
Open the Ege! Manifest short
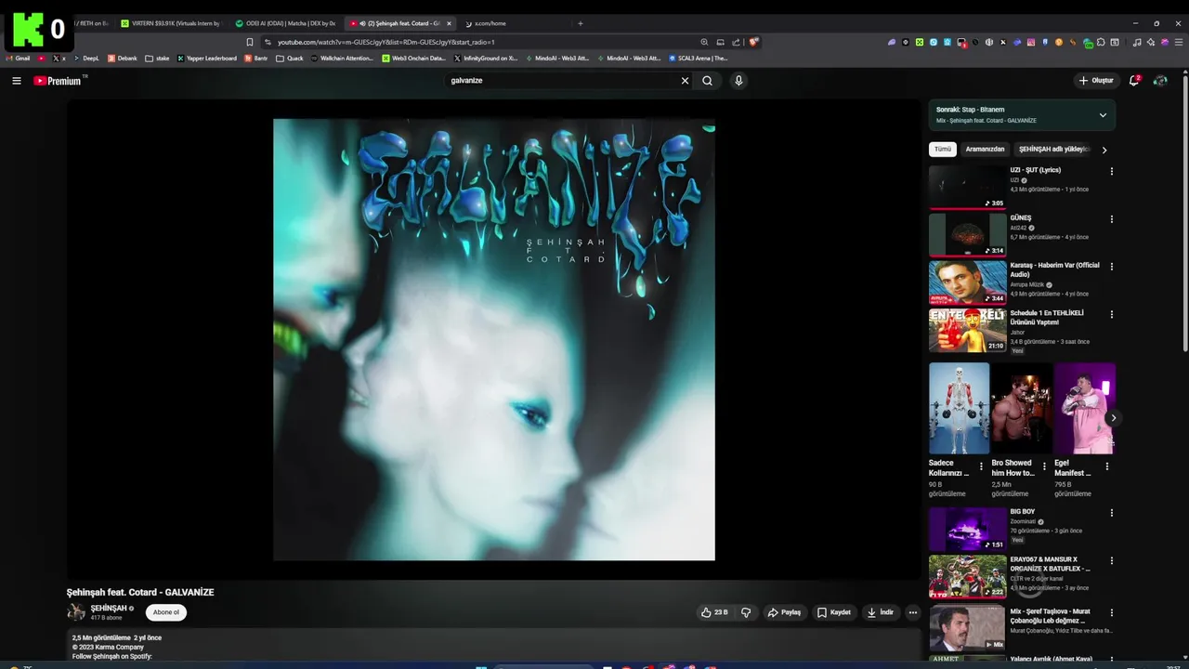tap(1085, 408)
